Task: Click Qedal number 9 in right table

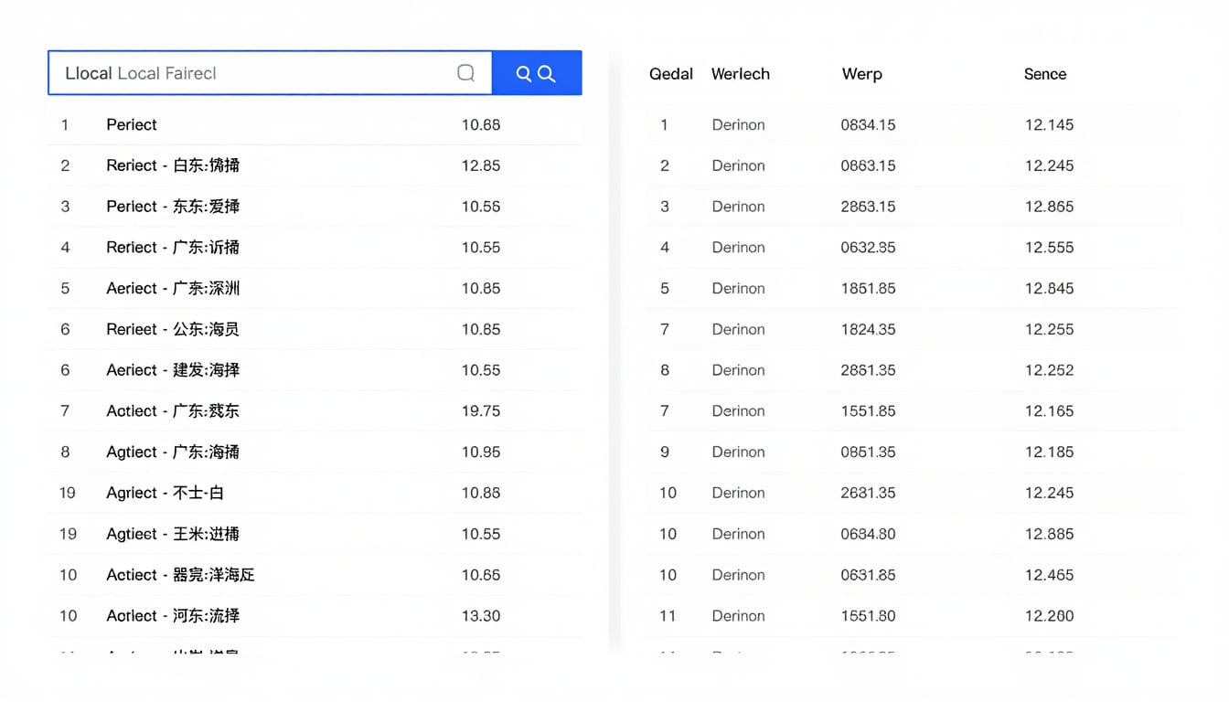Action: click(665, 452)
